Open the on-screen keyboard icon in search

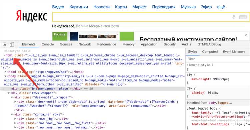[x=243, y=17]
